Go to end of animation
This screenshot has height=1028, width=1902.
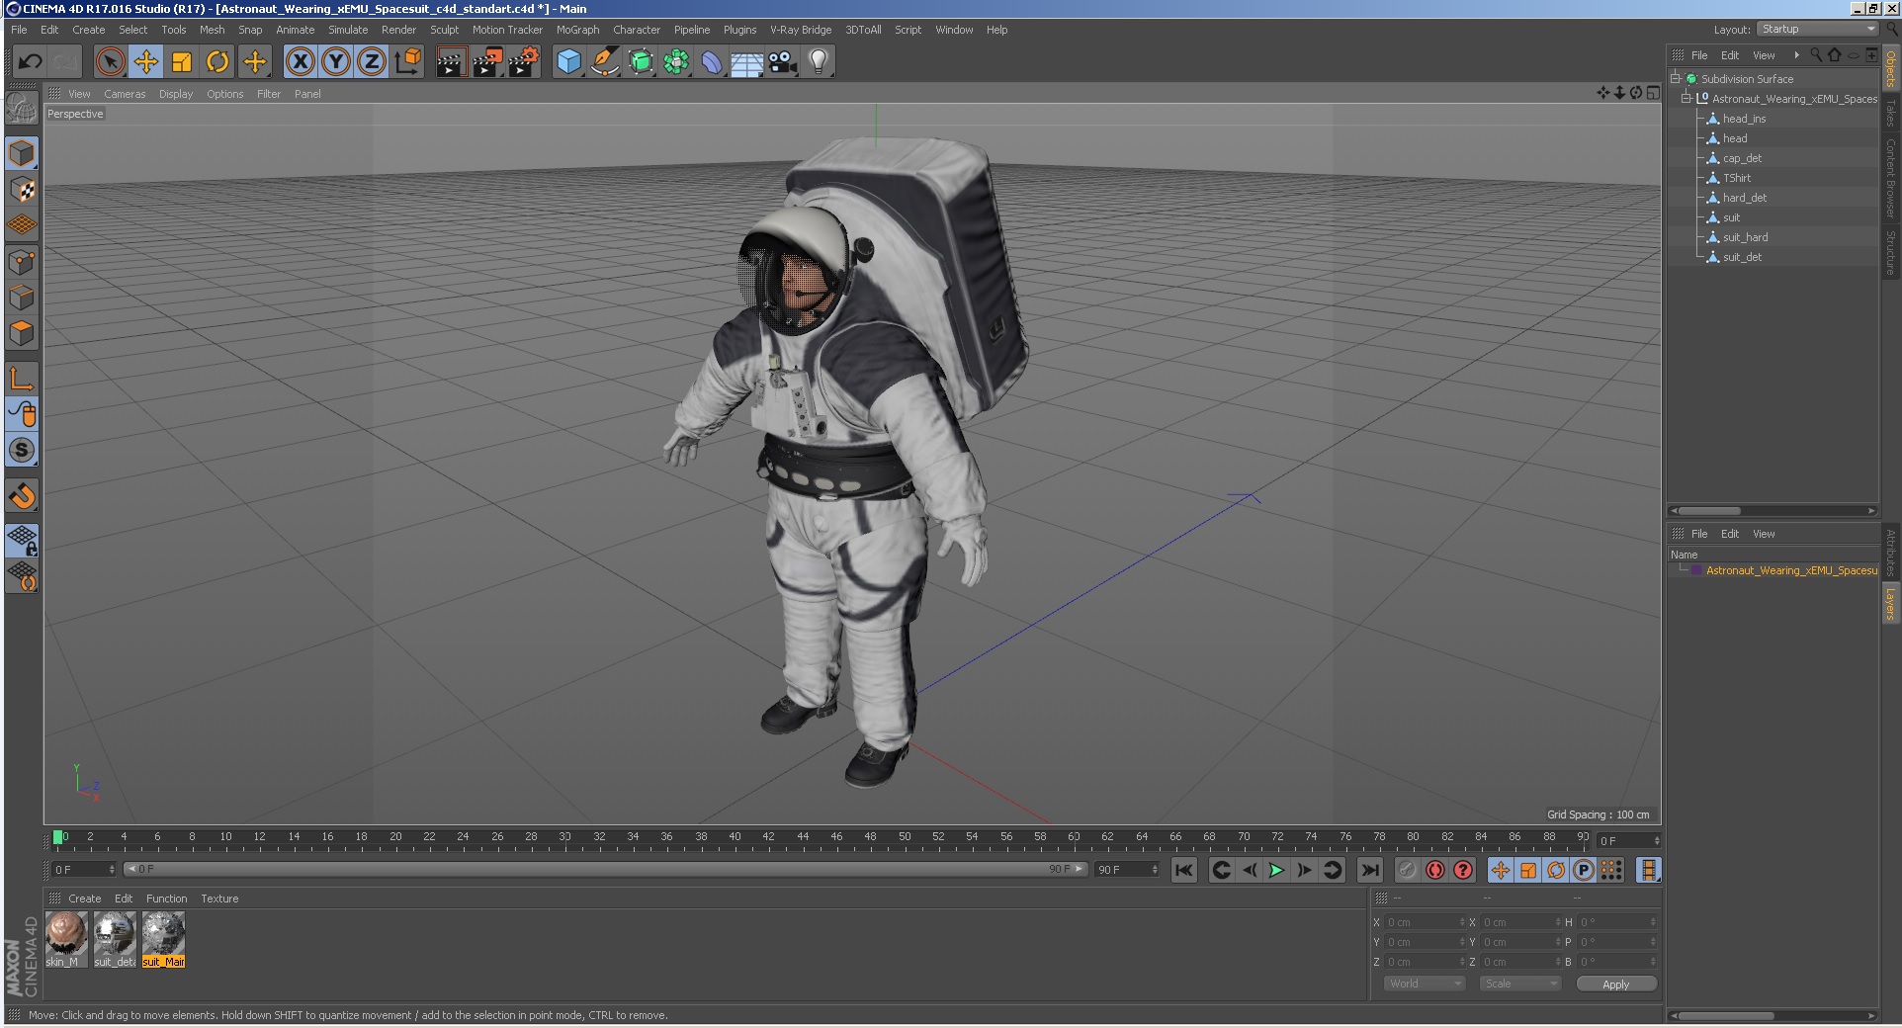(x=1369, y=870)
